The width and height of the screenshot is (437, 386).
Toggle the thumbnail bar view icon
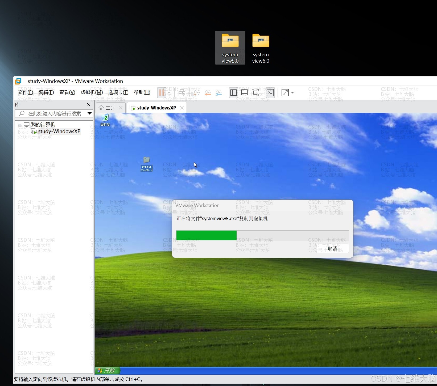point(244,93)
